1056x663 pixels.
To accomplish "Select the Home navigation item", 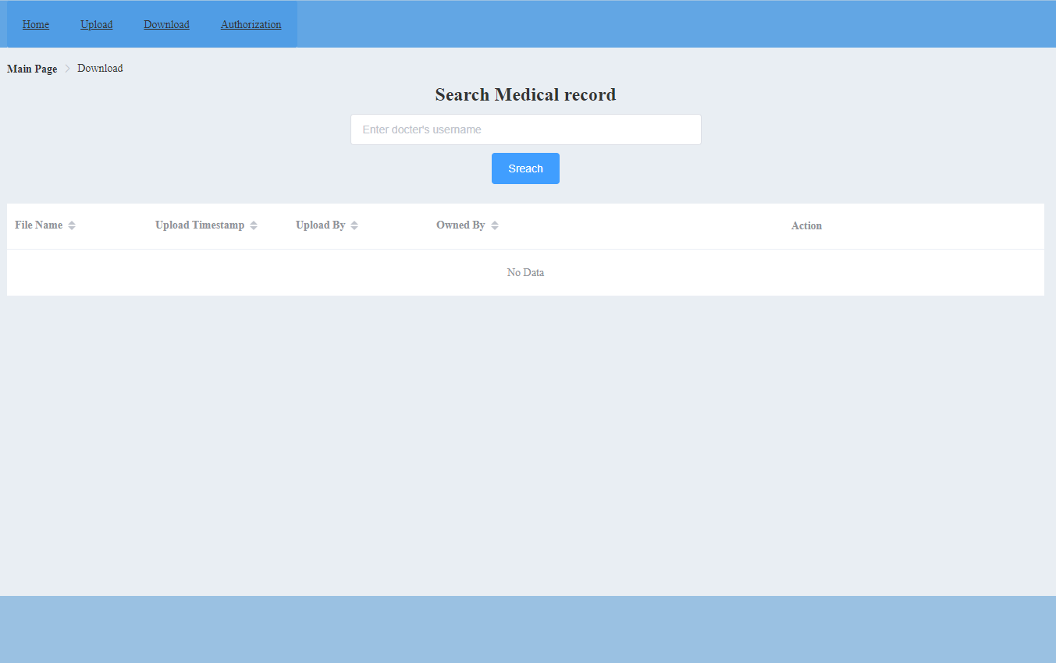I will pyautogui.click(x=35, y=24).
